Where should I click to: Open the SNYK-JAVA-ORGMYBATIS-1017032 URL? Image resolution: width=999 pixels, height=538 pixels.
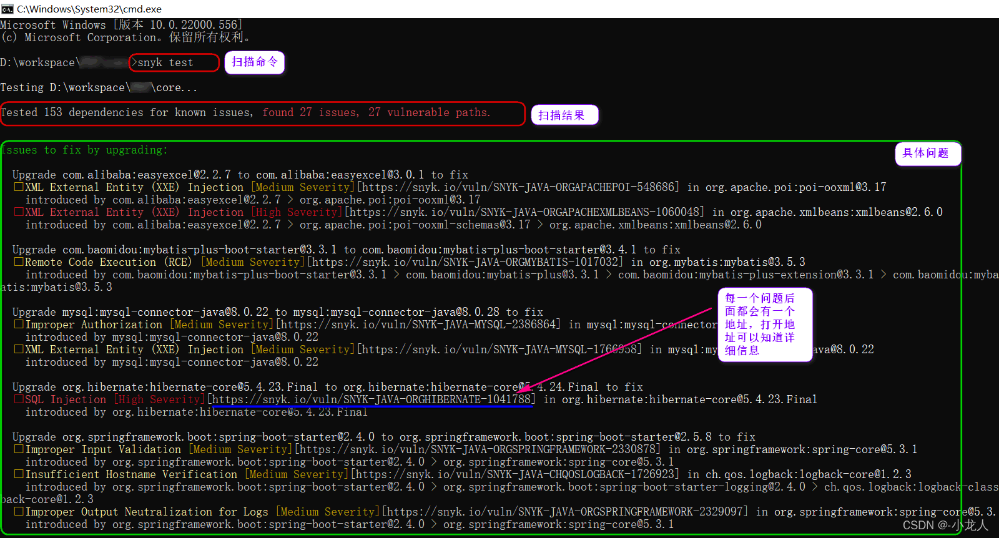tap(465, 262)
